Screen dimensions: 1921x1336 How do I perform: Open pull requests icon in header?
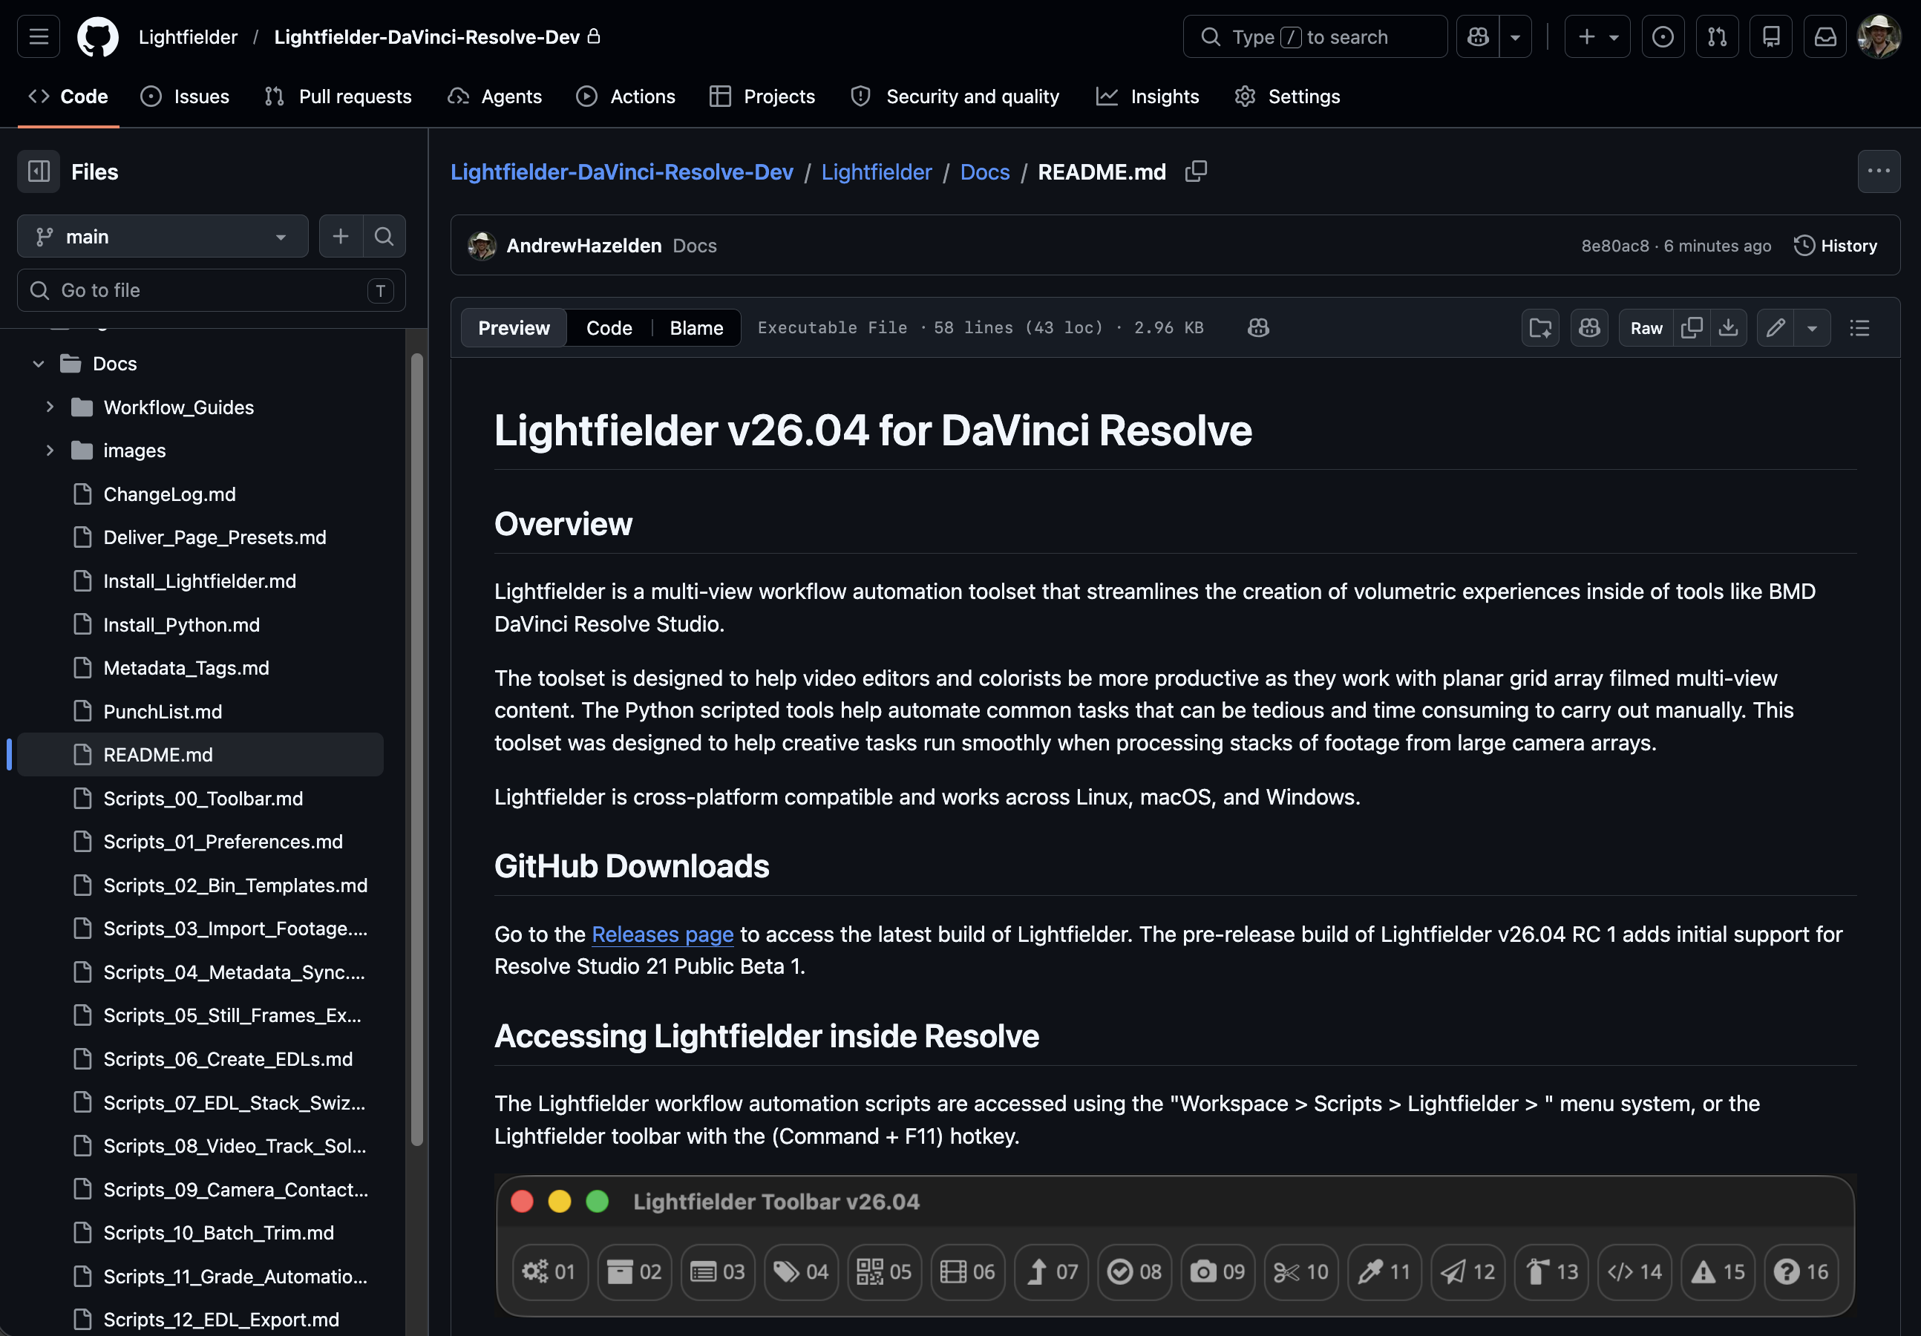(1717, 37)
